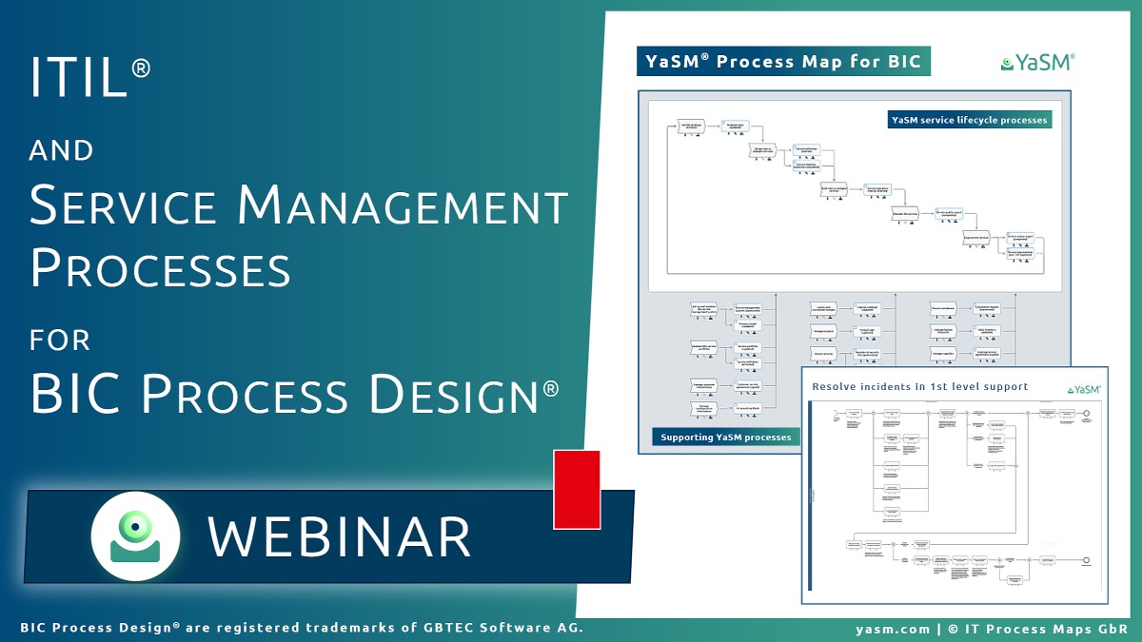Click the "Resolve incidents in 1st level support" title

[x=920, y=387]
